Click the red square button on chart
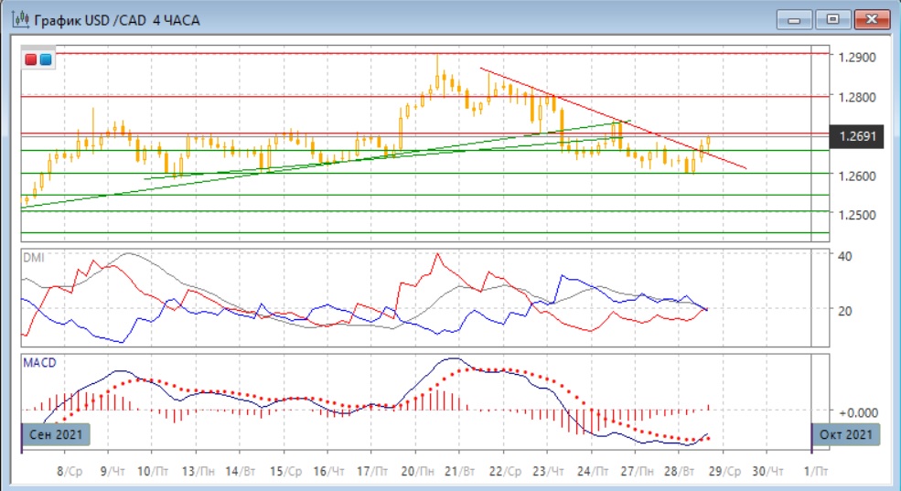Viewport: 901px width, 491px height. (x=31, y=60)
